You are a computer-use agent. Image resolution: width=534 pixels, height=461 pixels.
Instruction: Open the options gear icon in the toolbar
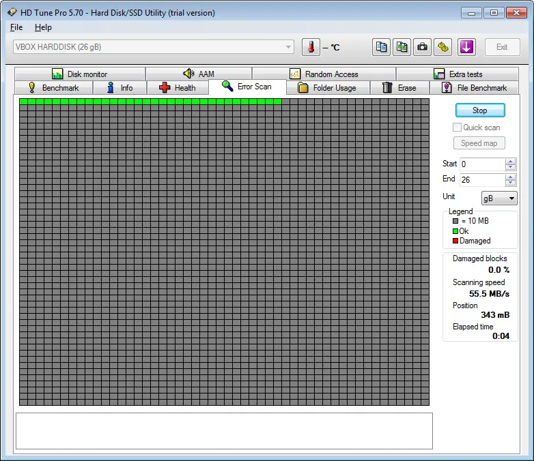point(442,47)
